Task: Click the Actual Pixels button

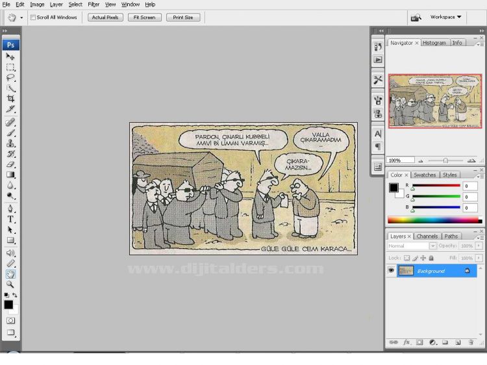Action: pos(105,18)
